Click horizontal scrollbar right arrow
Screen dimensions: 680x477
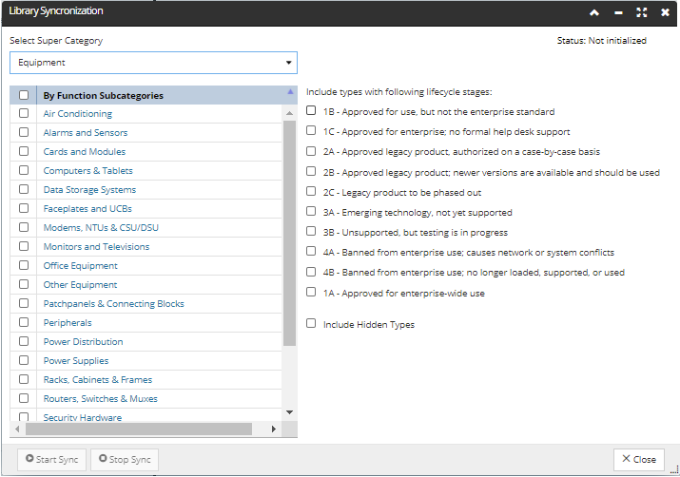274,429
